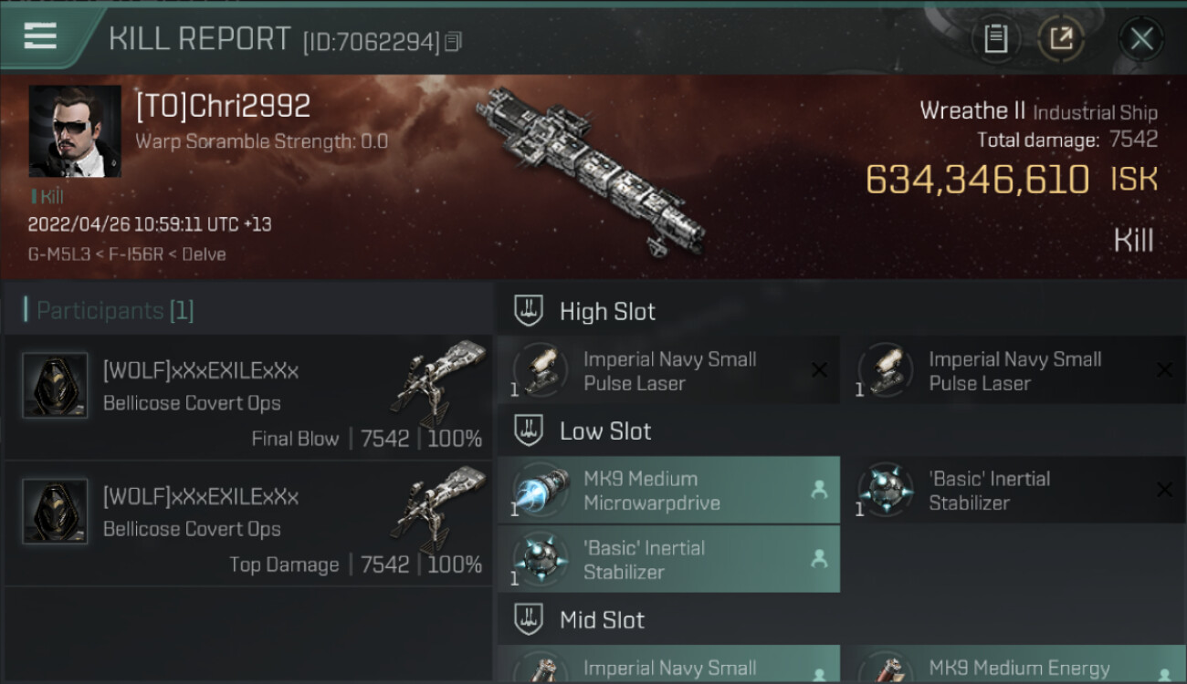
Task: Copy the kill report ID icon
Action: pos(454,41)
